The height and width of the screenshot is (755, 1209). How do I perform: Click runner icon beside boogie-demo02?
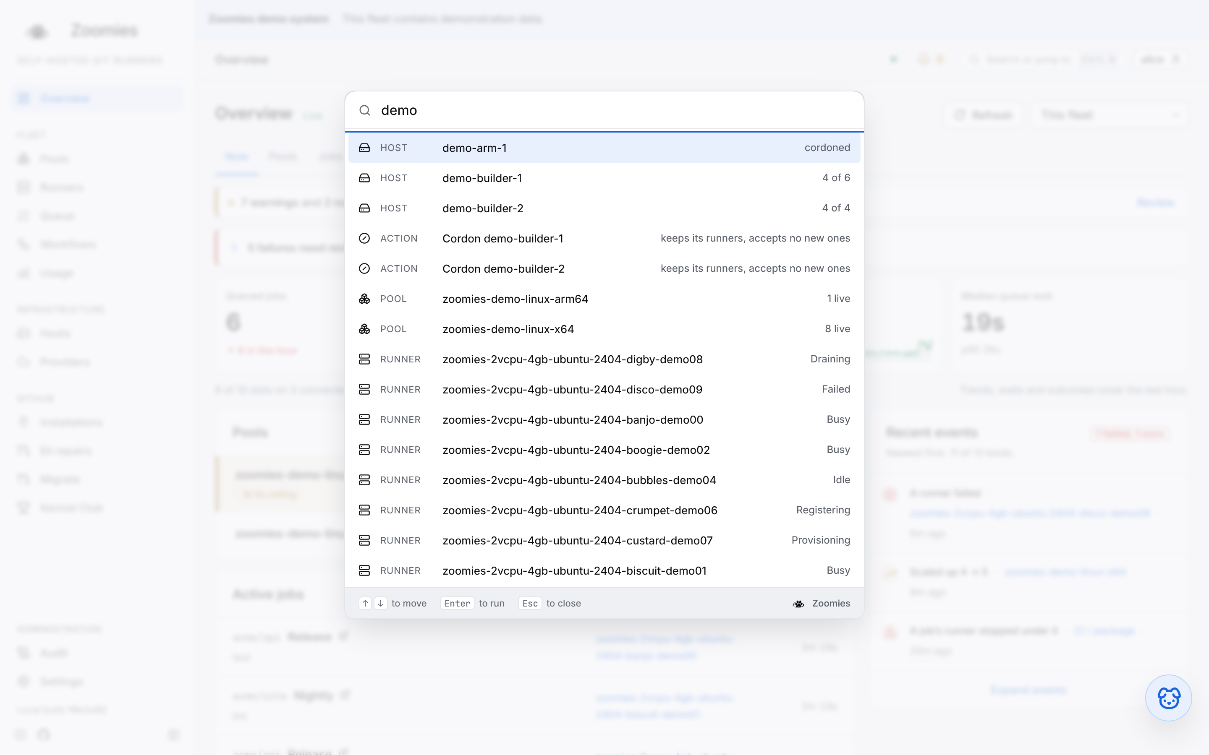365,450
